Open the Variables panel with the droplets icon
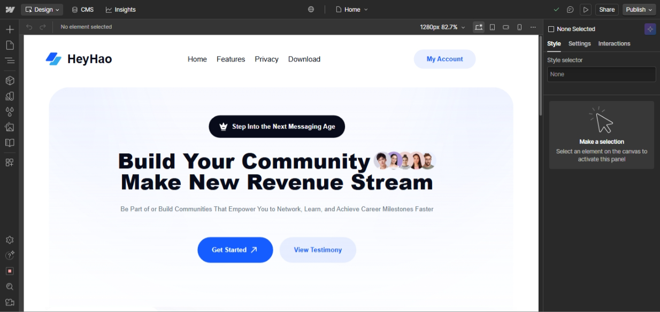 pyautogui.click(x=10, y=112)
